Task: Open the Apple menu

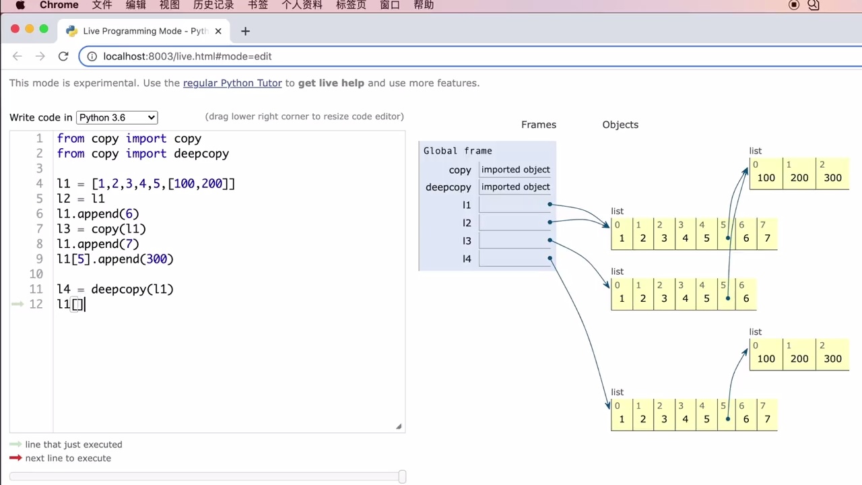Action: click(x=20, y=5)
